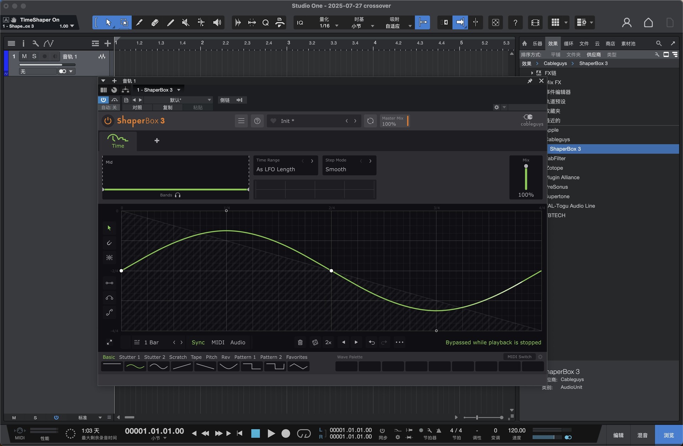Viewport: 683px width, 446px height.
Task: Select the S-curve shape tool
Action: (109, 313)
